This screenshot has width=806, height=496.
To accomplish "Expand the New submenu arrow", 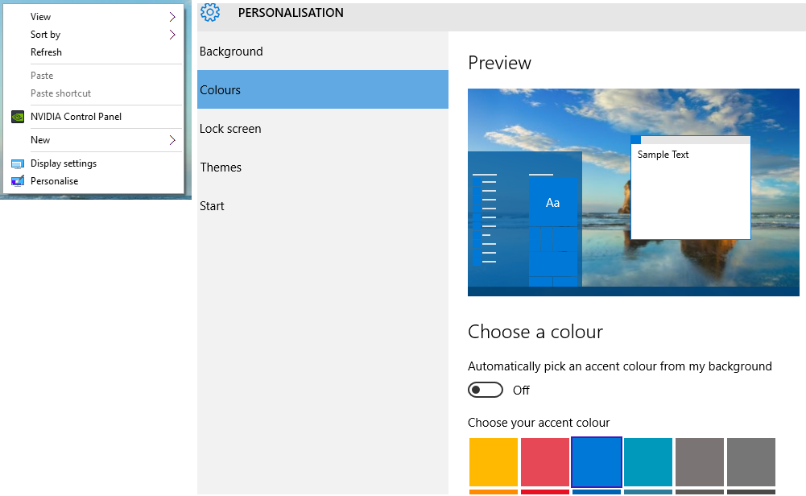I will [172, 140].
